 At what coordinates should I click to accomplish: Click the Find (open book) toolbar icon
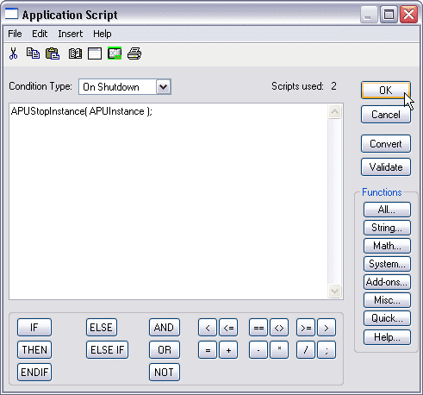75,53
